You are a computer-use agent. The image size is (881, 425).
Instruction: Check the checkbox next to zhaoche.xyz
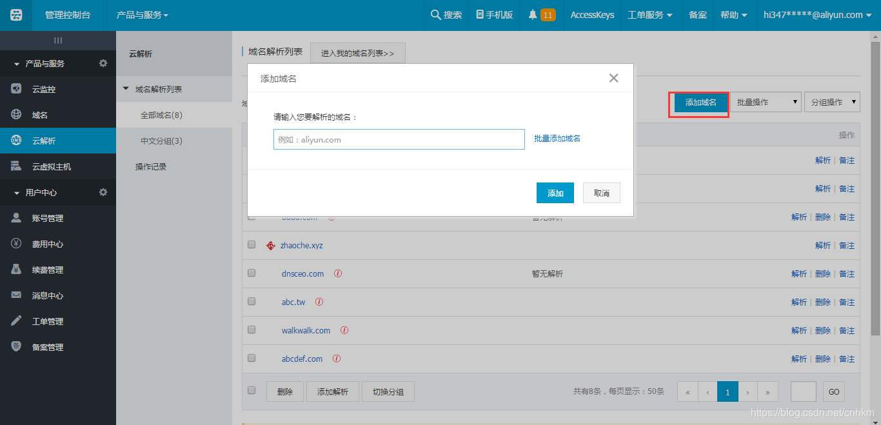click(x=251, y=244)
